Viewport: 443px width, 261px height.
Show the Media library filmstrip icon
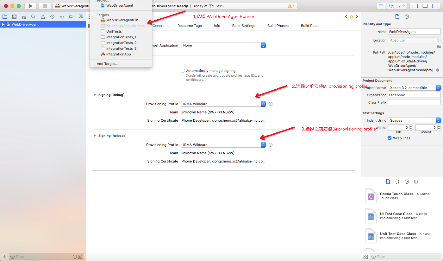416,181
